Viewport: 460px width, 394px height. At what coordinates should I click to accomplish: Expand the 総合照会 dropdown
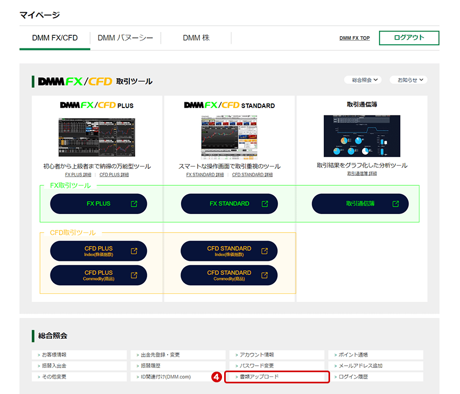363,80
